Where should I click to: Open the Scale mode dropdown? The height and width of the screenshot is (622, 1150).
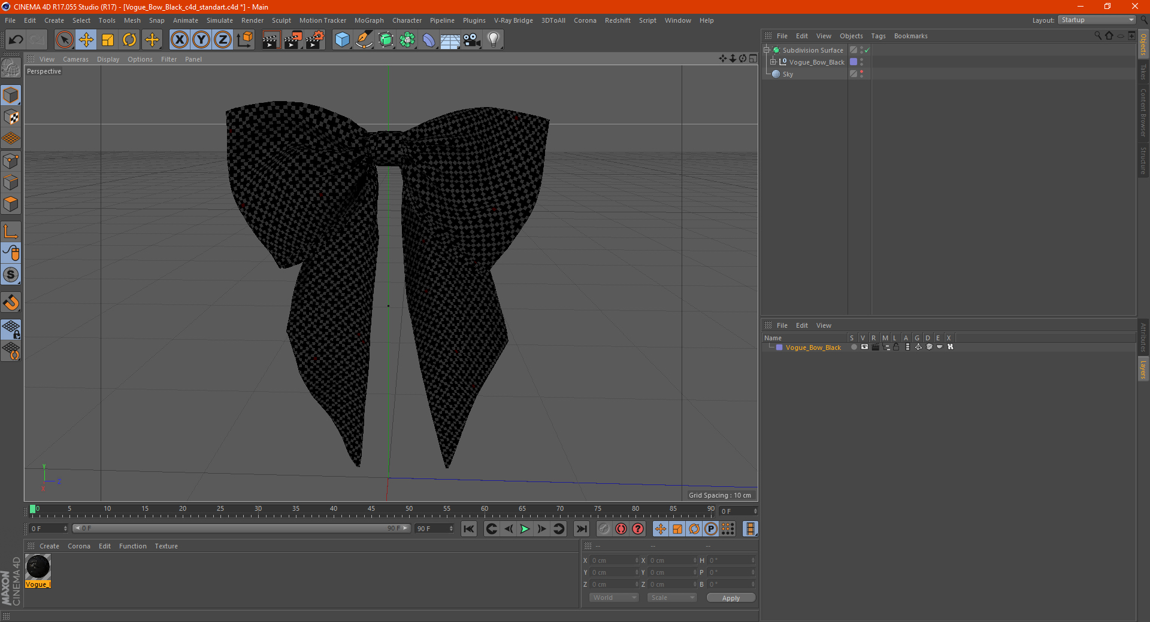tap(672, 597)
